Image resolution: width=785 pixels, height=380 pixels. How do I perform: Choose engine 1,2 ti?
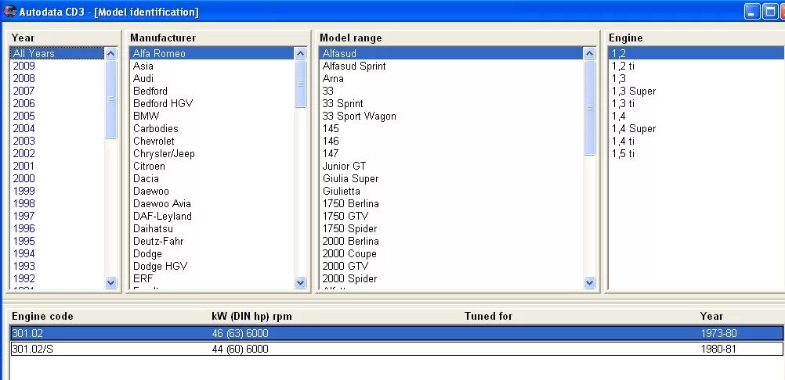point(624,66)
